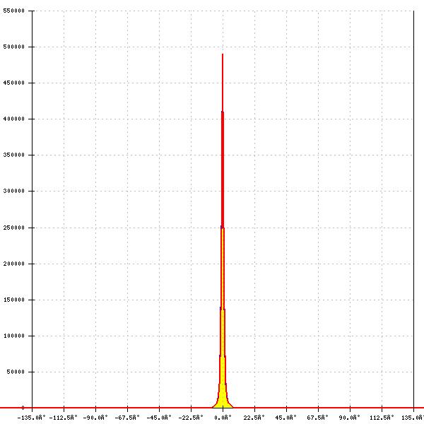The width and height of the screenshot is (424, 424).
Task: Click the 50000 y-axis label
Action: click(x=16, y=372)
